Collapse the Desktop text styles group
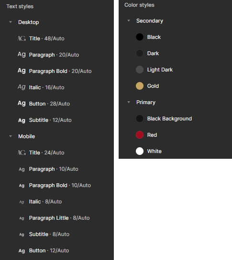 tap(11, 22)
